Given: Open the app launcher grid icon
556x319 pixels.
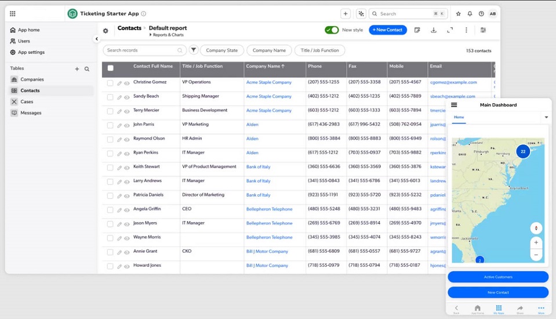Looking at the screenshot, I should (x=13, y=14).
